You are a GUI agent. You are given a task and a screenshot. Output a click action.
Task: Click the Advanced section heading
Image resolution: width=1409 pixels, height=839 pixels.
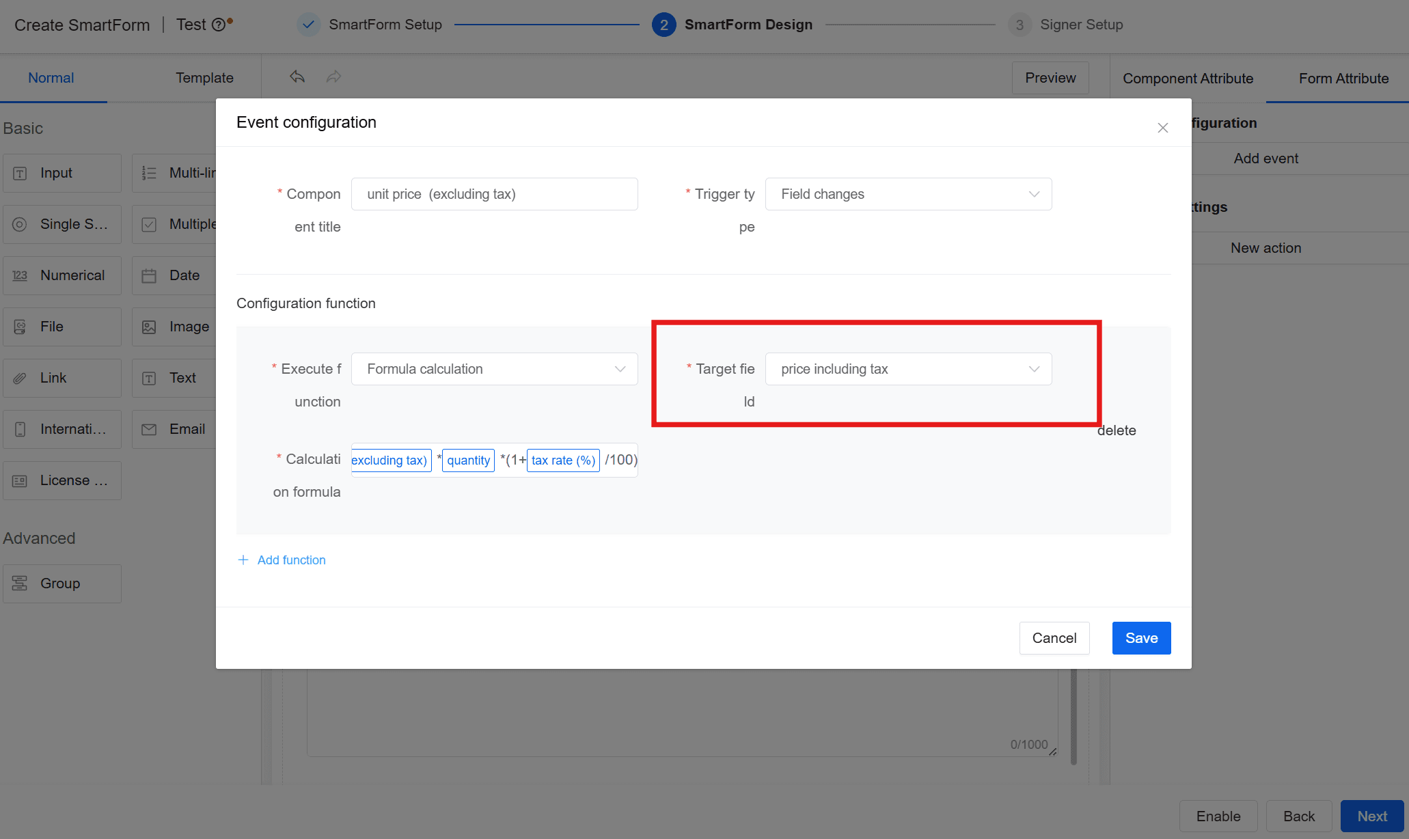click(x=39, y=538)
